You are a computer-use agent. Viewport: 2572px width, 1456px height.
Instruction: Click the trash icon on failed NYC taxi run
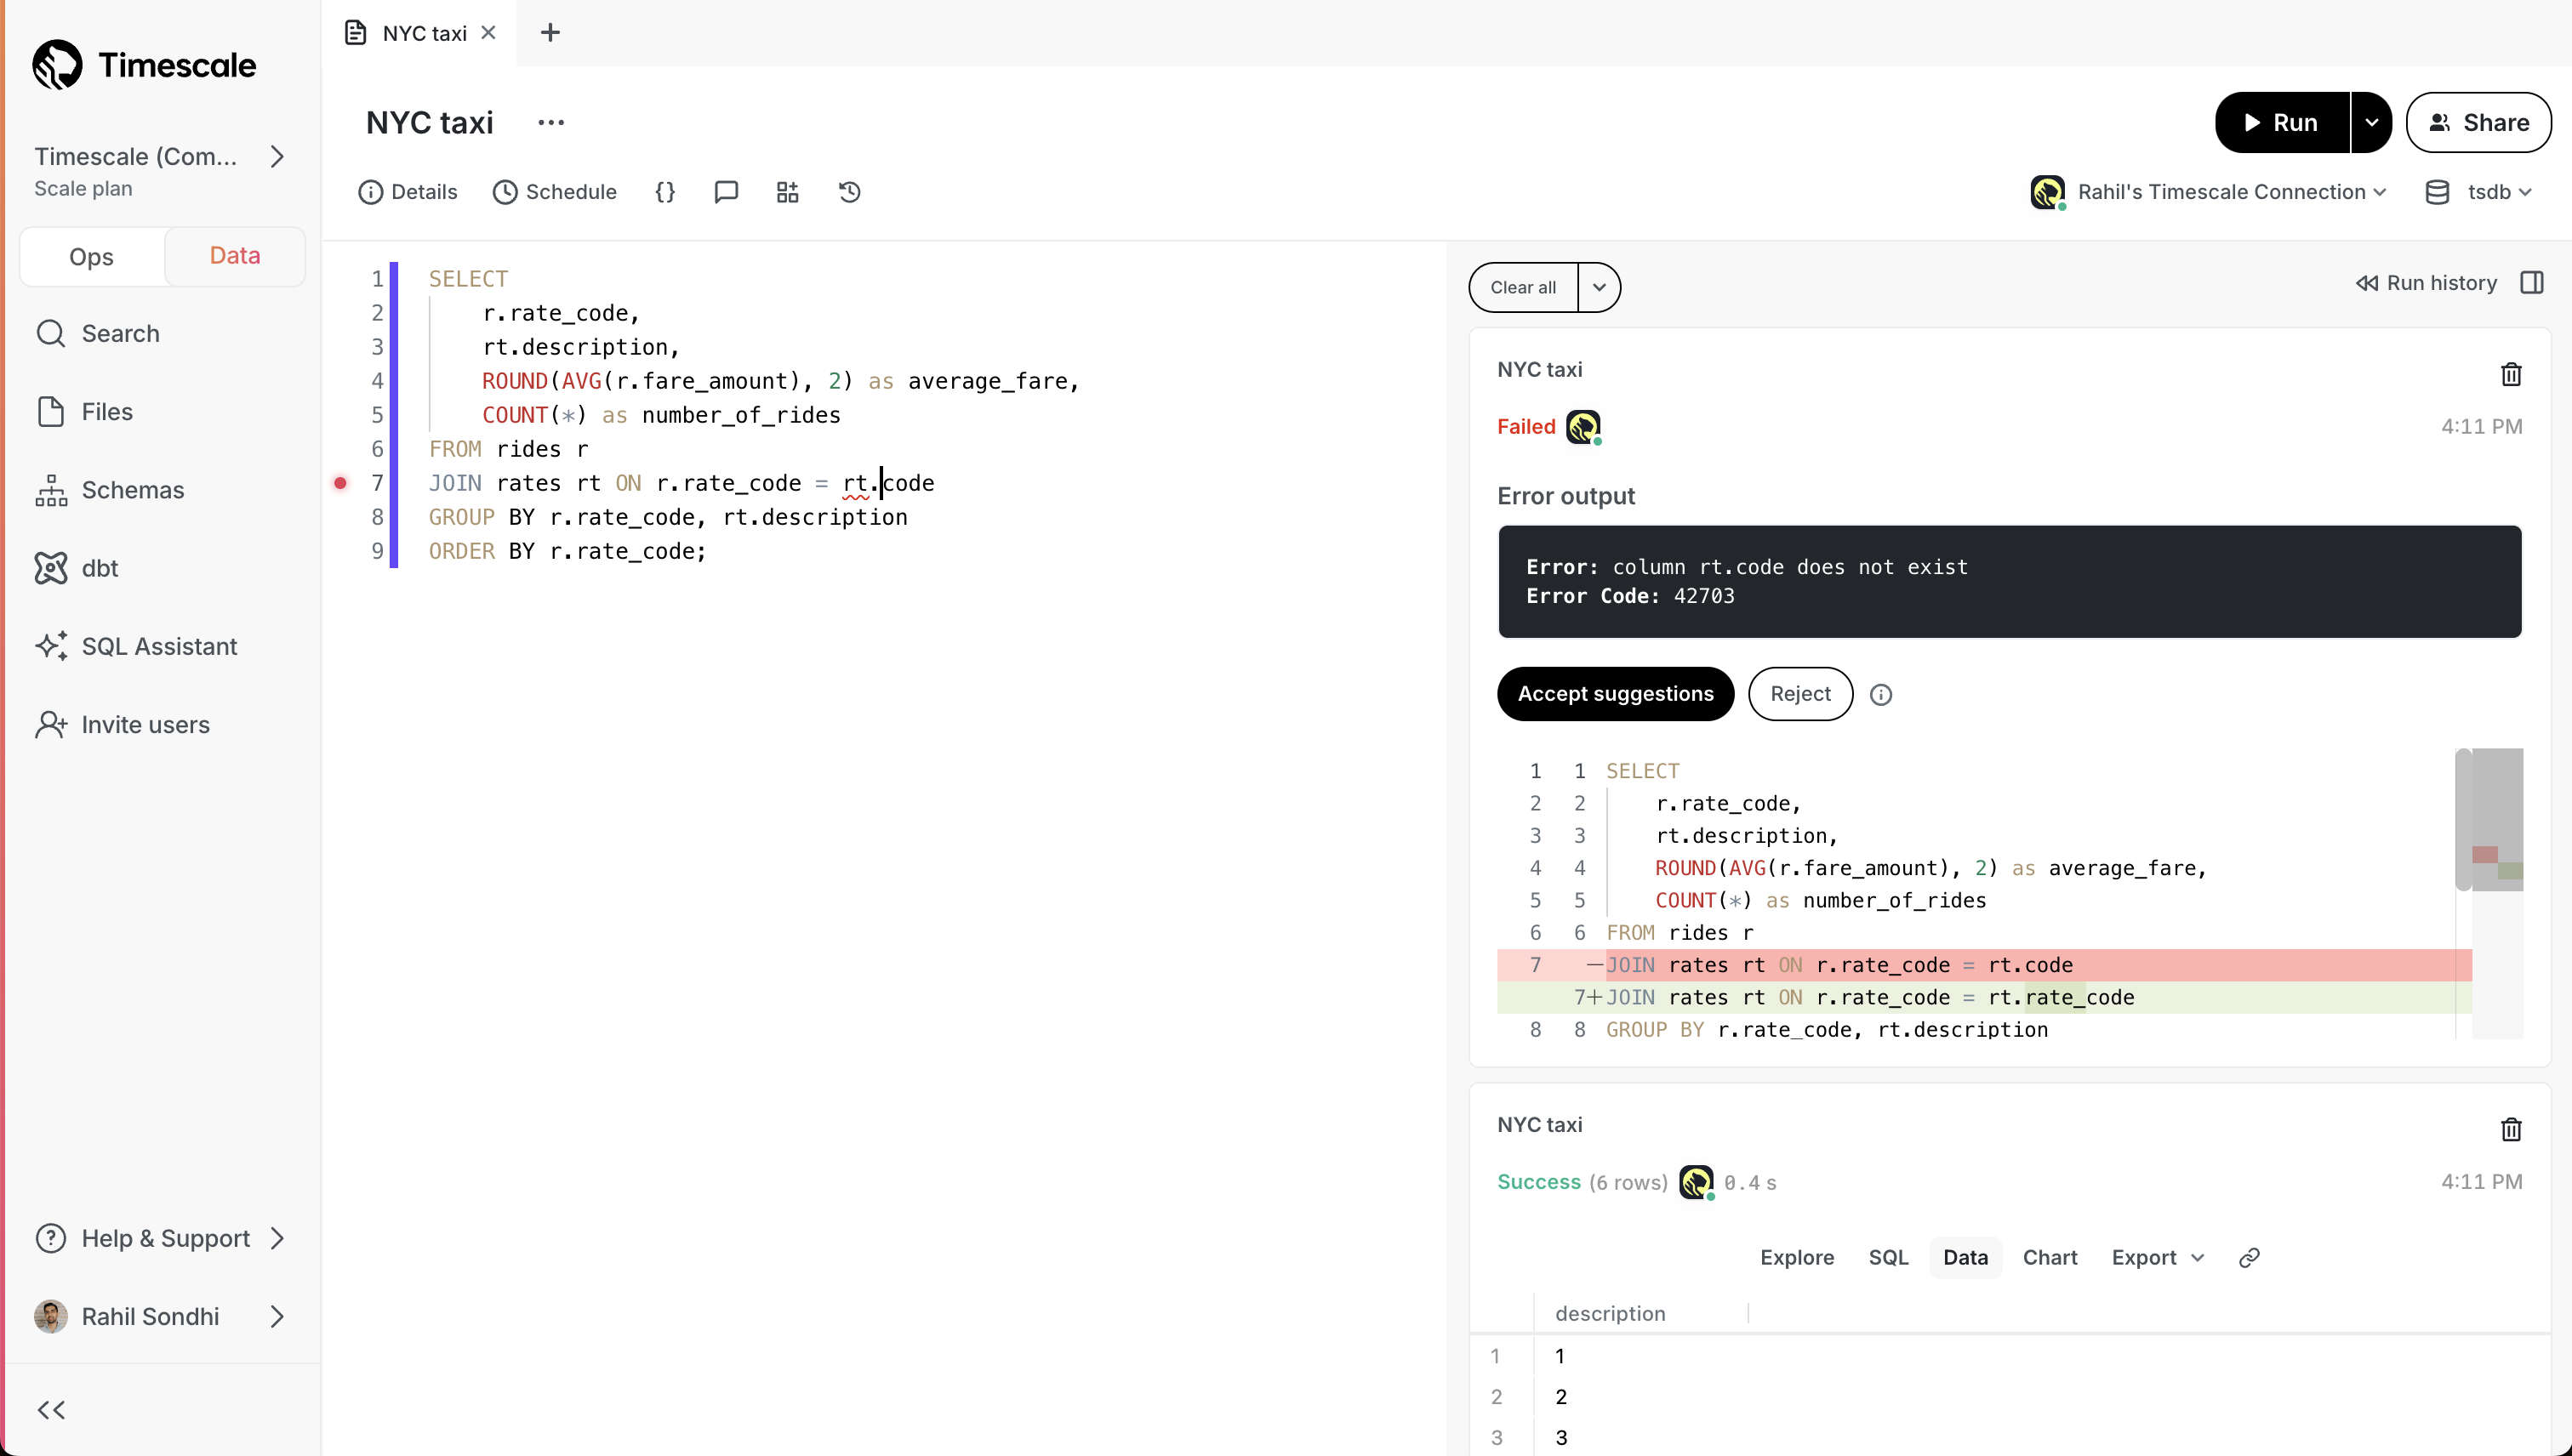pos(2510,373)
